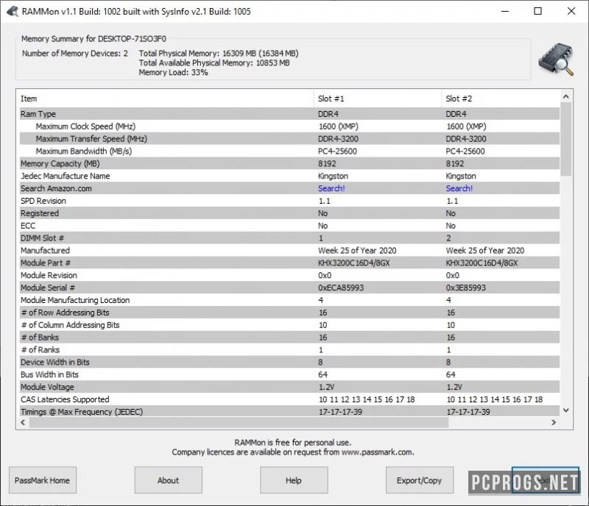Select the Maximum Transfer Speed (MHz) row

coord(289,139)
